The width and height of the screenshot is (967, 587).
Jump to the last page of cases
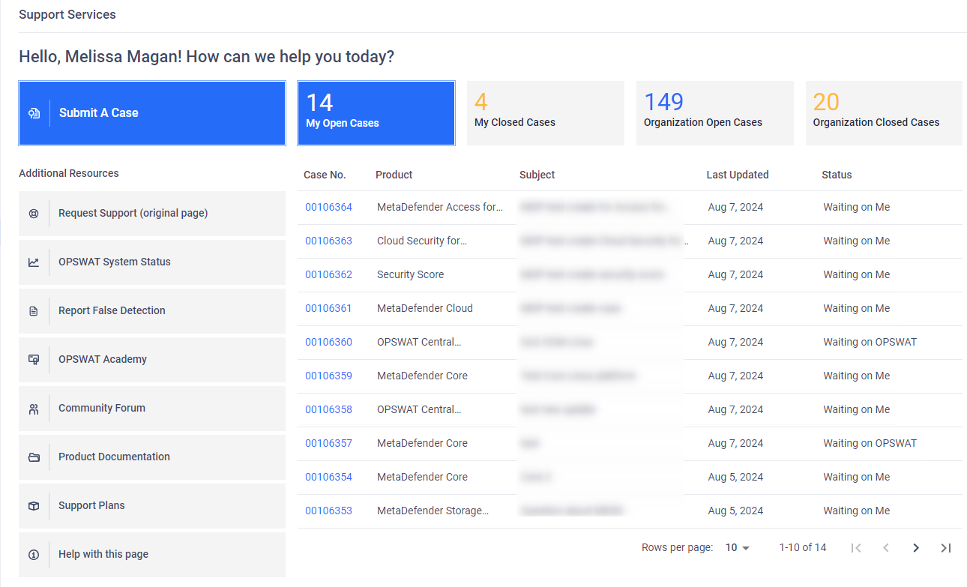pyautogui.click(x=946, y=548)
